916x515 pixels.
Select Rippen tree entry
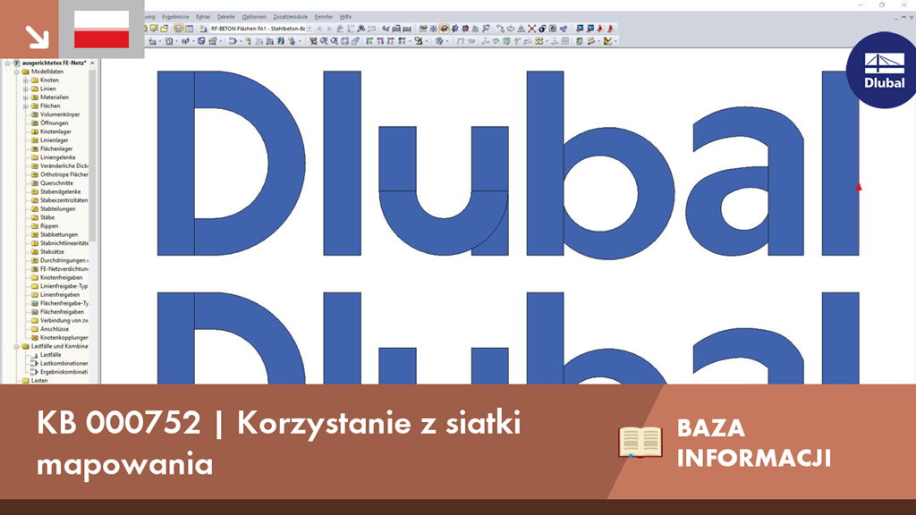tap(49, 226)
